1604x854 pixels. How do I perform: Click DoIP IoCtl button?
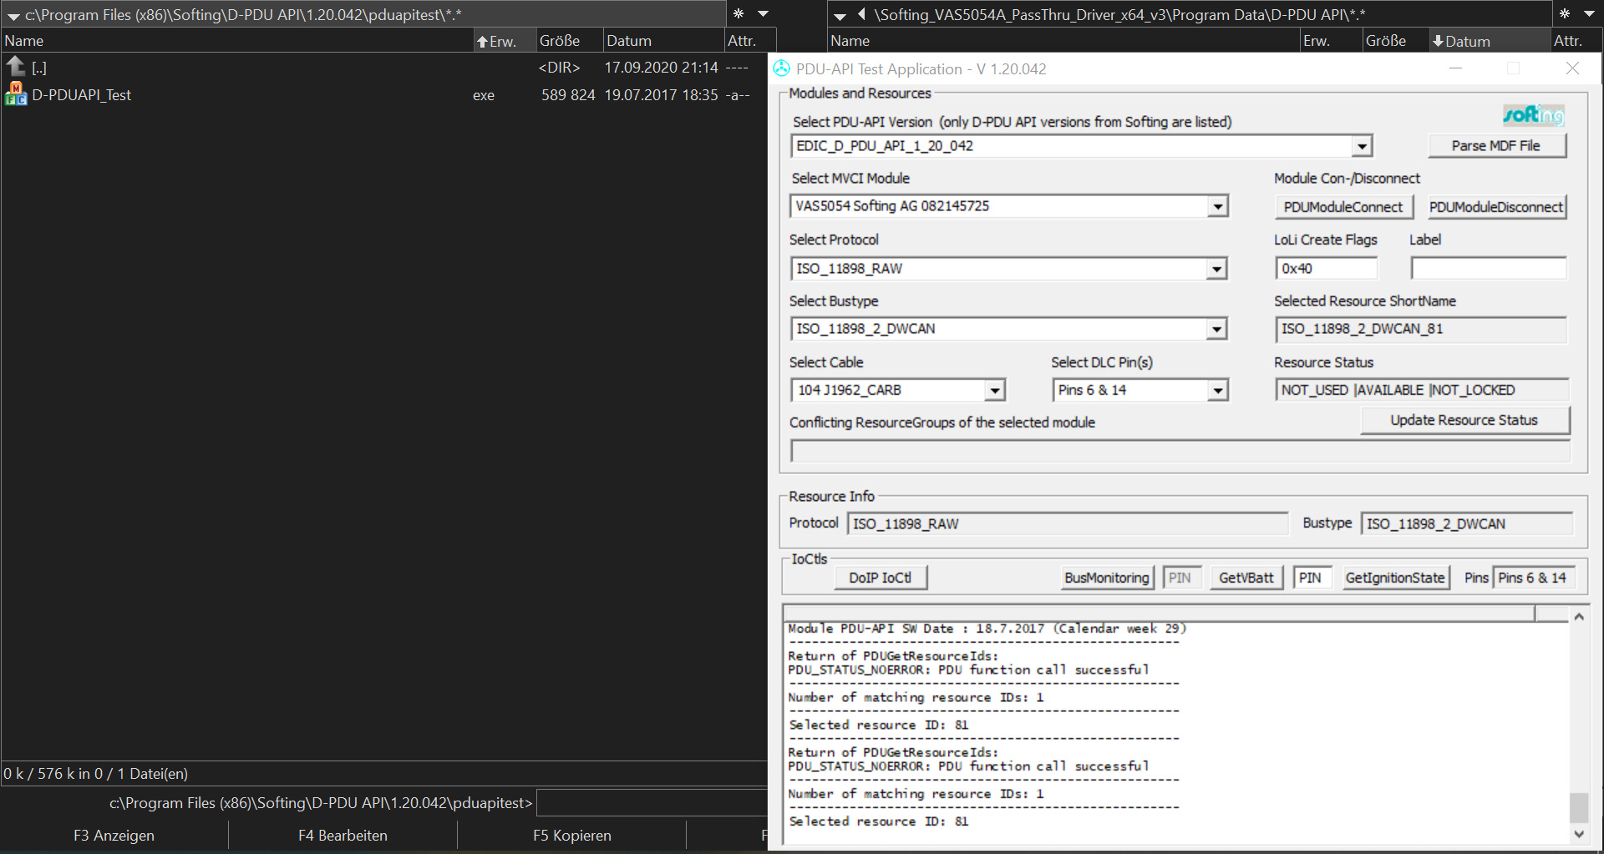(x=881, y=578)
